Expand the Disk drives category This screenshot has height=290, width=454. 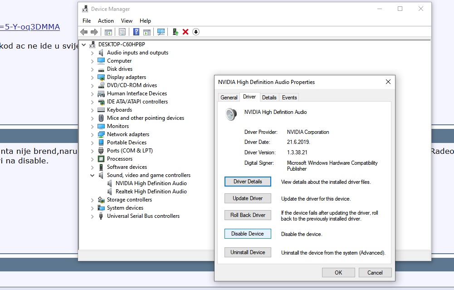click(93, 69)
